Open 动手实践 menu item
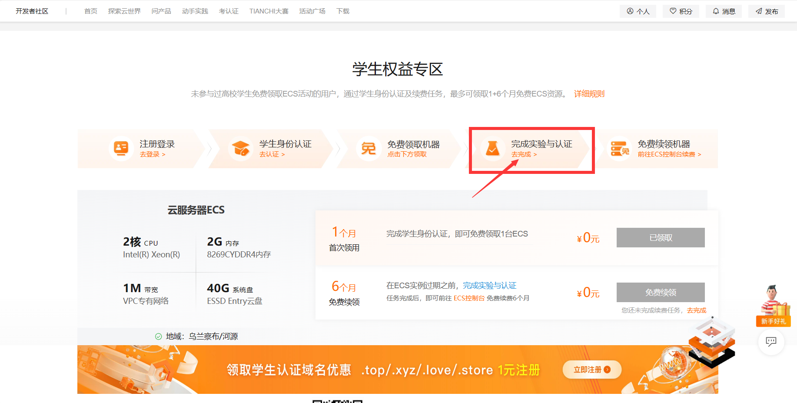The height and width of the screenshot is (403, 797). click(x=195, y=11)
